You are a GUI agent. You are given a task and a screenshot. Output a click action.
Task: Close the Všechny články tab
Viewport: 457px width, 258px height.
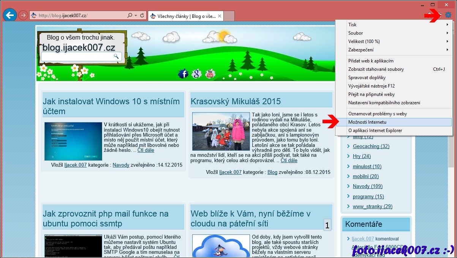pos(220,16)
